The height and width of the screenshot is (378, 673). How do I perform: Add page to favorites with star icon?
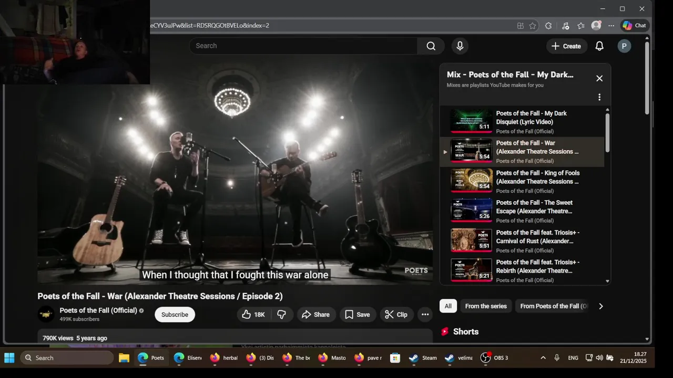[x=533, y=26]
